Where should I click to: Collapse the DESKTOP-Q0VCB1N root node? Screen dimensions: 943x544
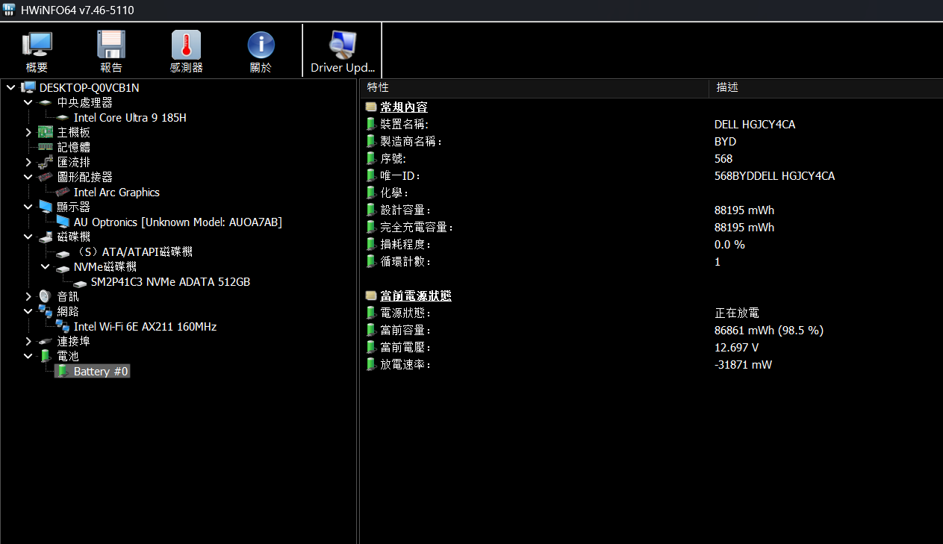click(11, 87)
